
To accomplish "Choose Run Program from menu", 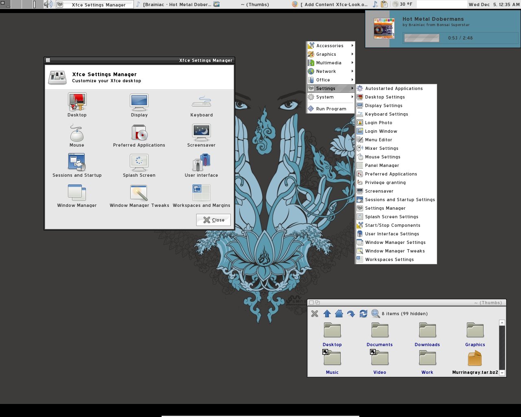I will click(x=331, y=109).
